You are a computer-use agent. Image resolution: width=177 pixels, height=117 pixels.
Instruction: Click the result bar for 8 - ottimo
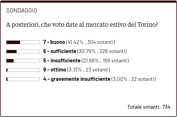23,70
